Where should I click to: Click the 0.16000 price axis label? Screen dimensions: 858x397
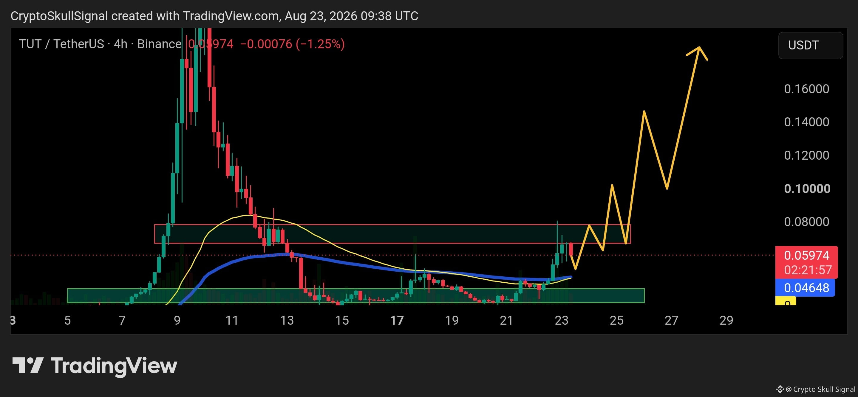tap(806, 89)
